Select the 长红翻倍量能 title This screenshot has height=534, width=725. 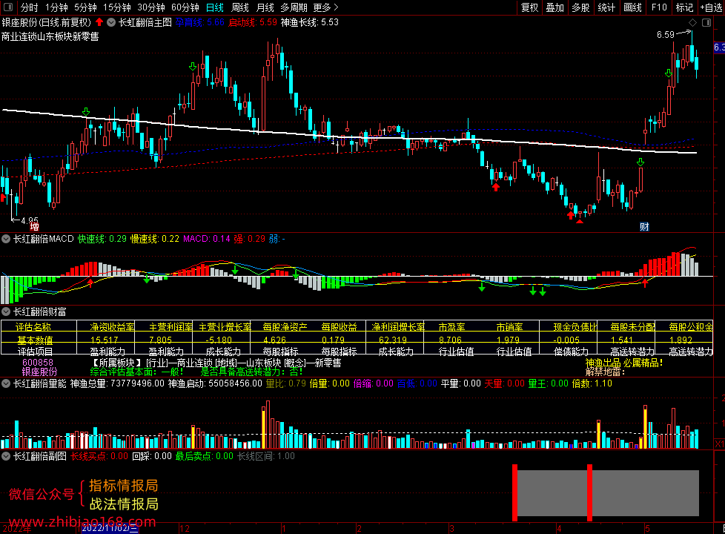coord(40,383)
